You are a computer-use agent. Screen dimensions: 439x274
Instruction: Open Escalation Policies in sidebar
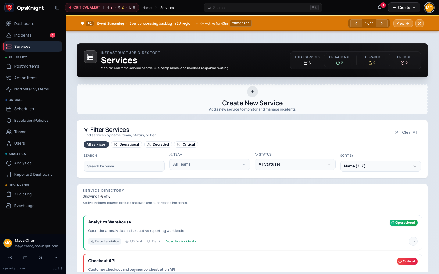pos(33,121)
